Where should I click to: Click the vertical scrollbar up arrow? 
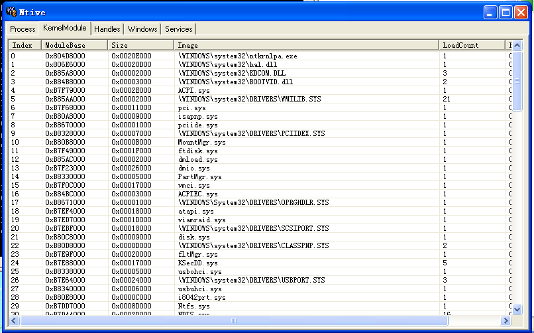pos(517,45)
